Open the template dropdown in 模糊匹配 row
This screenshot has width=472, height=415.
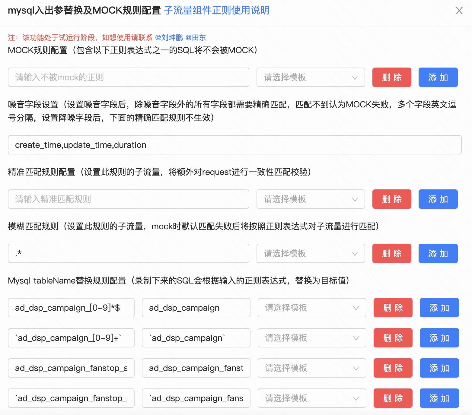pos(311,253)
